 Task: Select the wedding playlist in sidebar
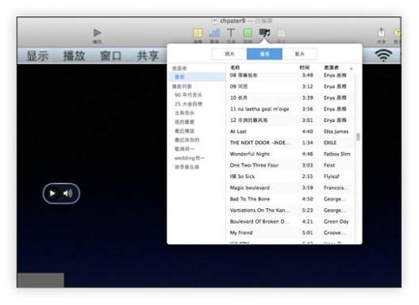pos(190,158)
